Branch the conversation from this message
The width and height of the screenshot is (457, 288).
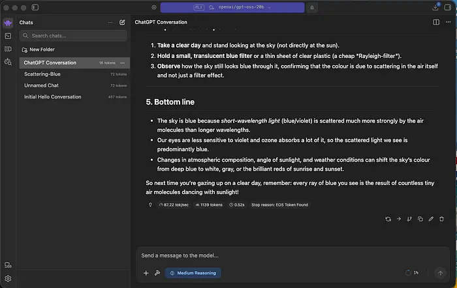[409, 219]
